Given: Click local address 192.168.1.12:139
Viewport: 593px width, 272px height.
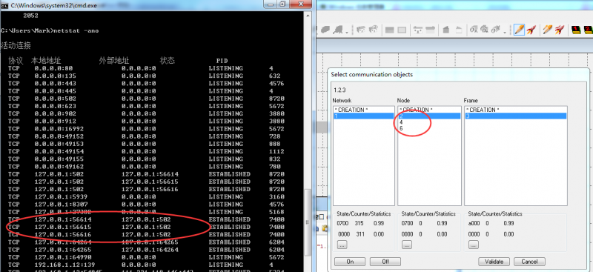Looking at the screenshot, I should point(64,265).
